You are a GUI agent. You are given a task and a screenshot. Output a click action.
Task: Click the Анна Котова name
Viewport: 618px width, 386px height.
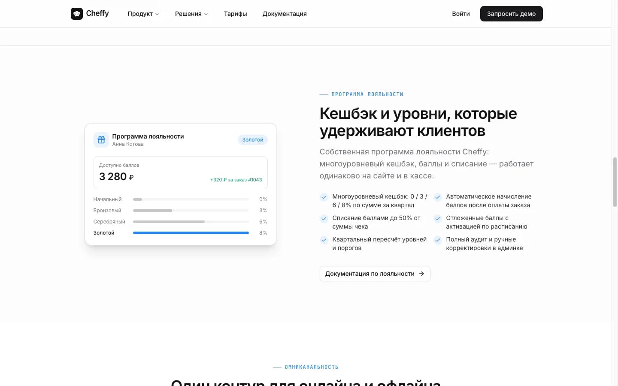pos(128,144)
